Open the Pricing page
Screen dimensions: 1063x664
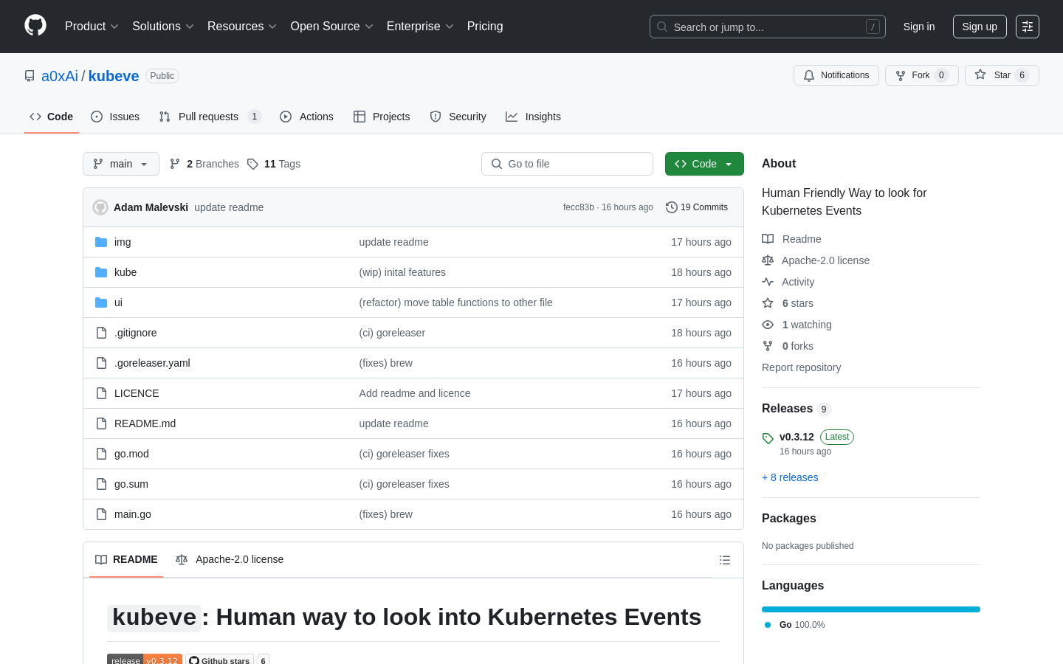click(485, 27)
